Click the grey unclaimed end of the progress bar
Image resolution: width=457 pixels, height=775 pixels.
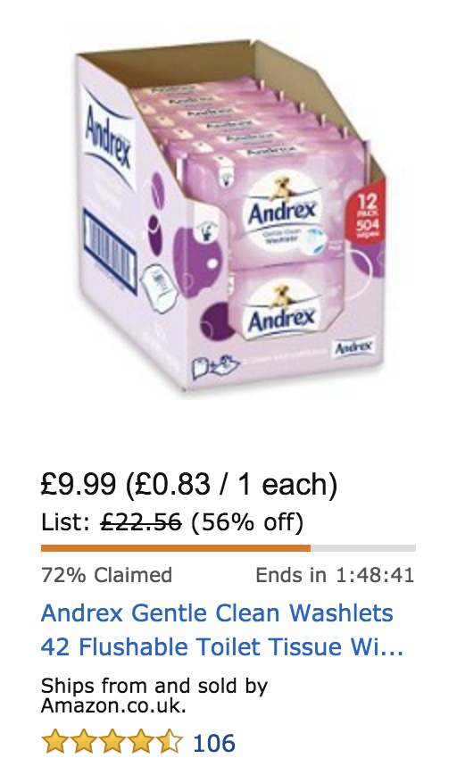(363, 547)
